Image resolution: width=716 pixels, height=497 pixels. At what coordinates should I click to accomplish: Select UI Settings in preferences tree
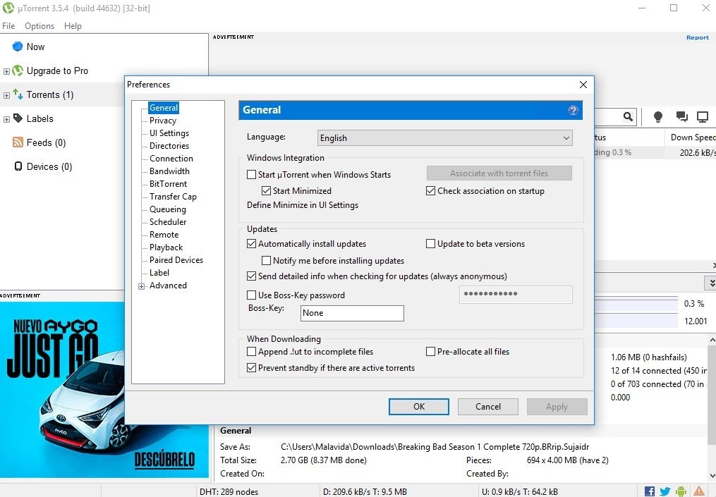[x=169, y=133]
